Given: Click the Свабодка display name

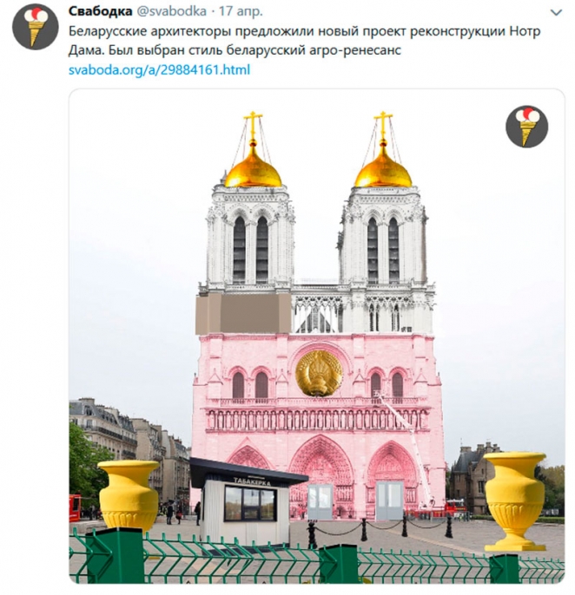Looking at the screenshot, I should (x=101, y=11).
